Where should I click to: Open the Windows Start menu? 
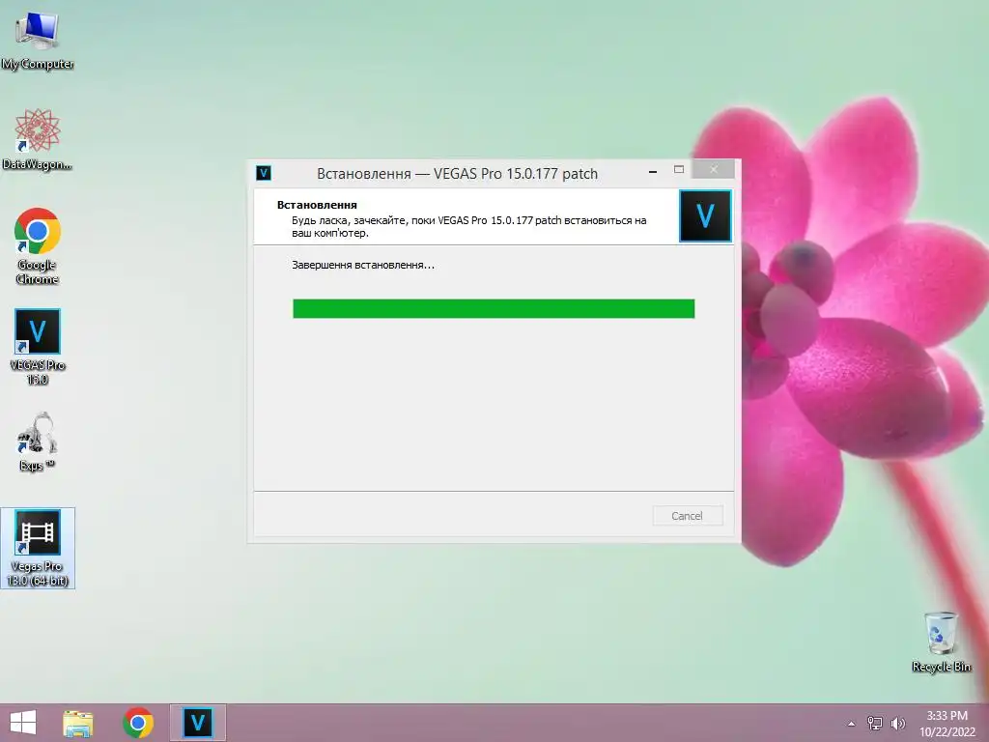(x=23, y=723)
